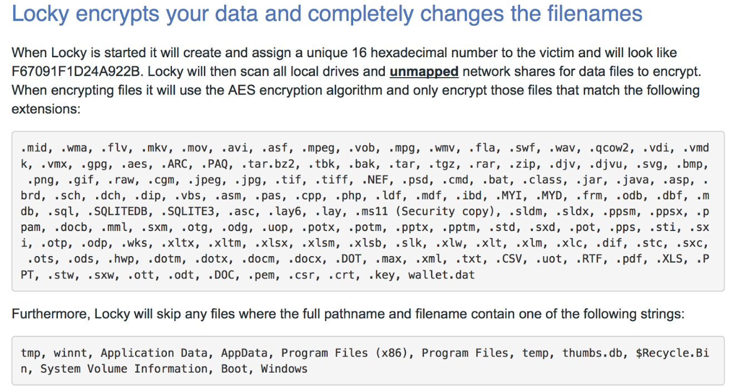Click the "AppData" string

click(x=244, y=353)
